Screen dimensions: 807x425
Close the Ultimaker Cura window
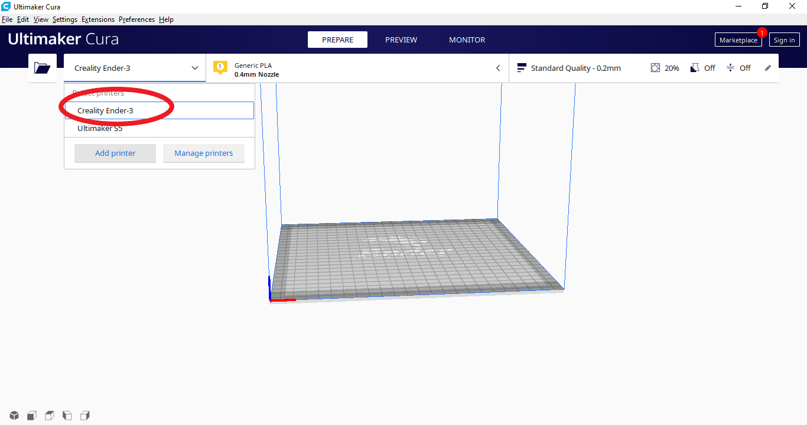792,6
